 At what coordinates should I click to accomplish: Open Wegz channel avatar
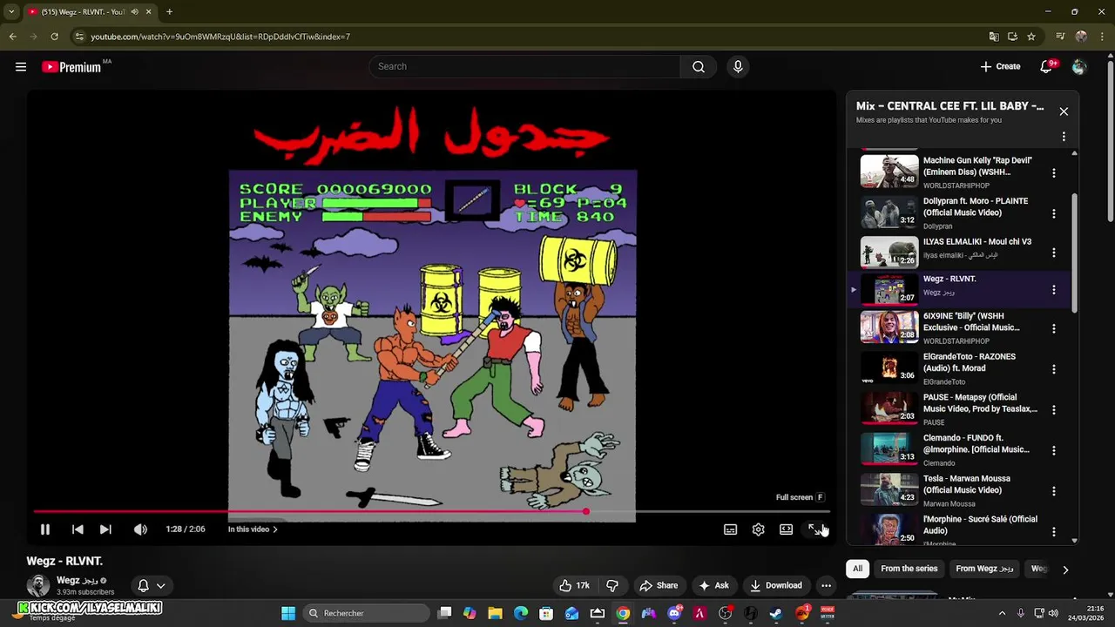[x=37, y=585]
